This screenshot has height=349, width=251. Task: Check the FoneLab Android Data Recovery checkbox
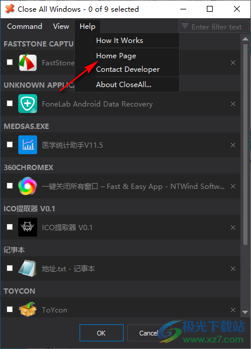9,103
